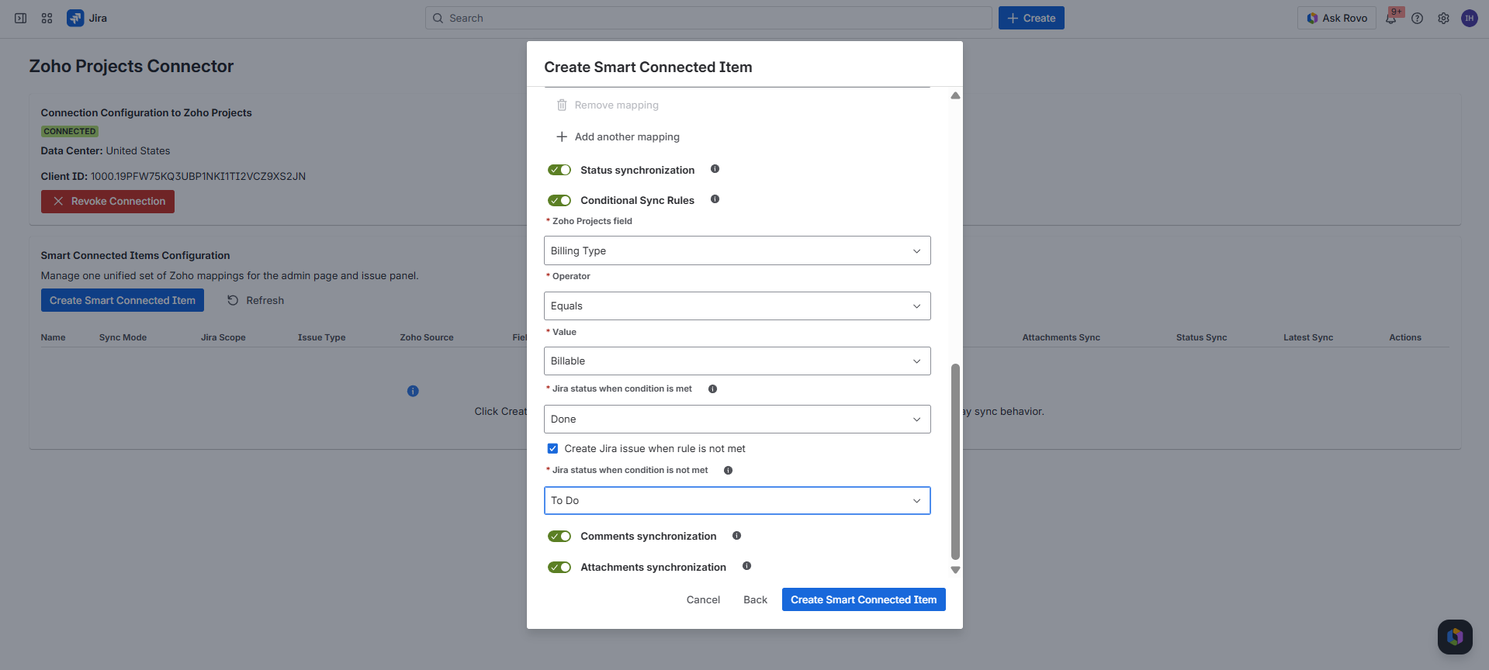Click Create Smart Connected Item in dialog footer
The height and width of the screenshot is (670, 1489).
[x=864, y=599]
